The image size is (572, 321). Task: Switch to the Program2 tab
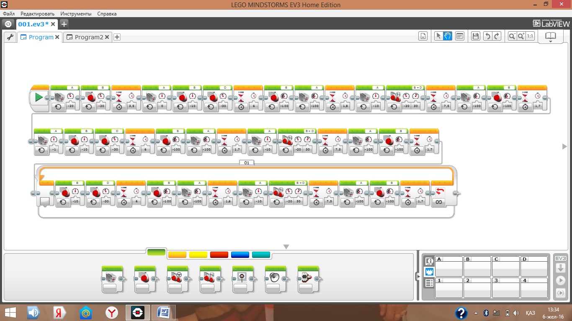tap(88, 37)
